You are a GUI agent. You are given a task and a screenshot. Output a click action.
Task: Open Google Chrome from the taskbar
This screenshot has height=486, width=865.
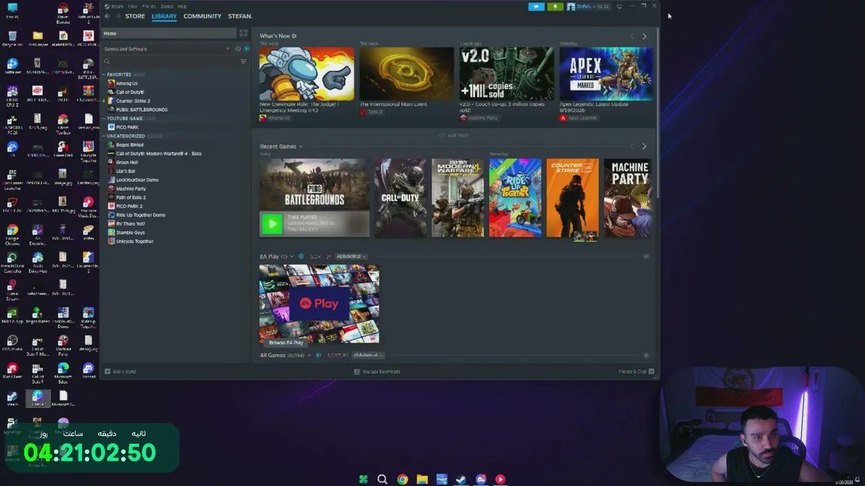403,479
